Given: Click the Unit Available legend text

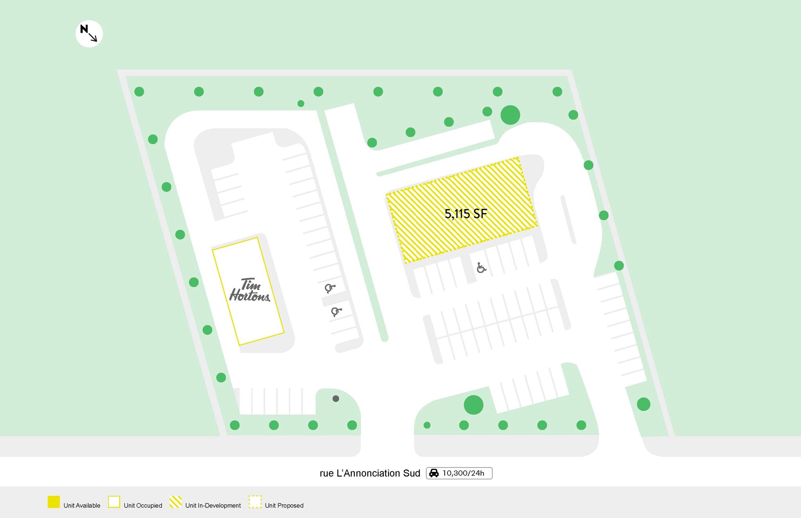Looking at the screenshot, I should (82, 505).
